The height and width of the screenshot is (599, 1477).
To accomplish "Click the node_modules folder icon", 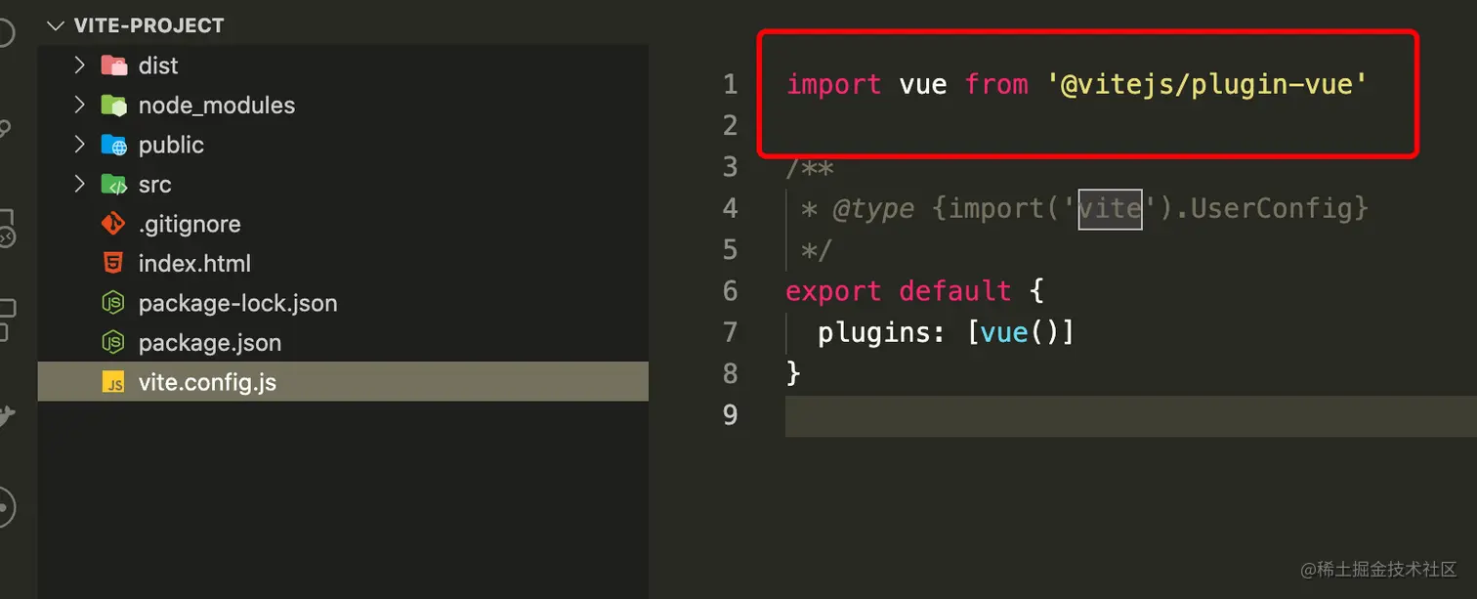I will coord(114,106).
